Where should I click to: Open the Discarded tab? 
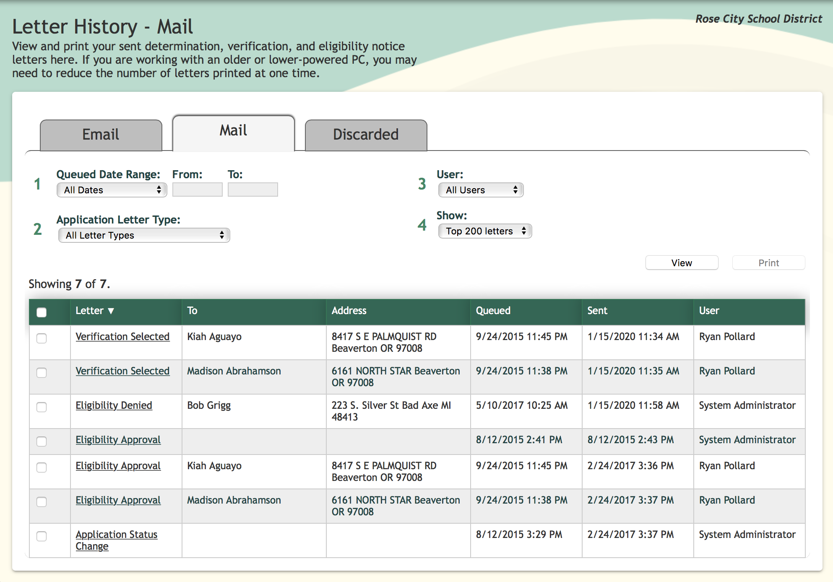(366, 135)
